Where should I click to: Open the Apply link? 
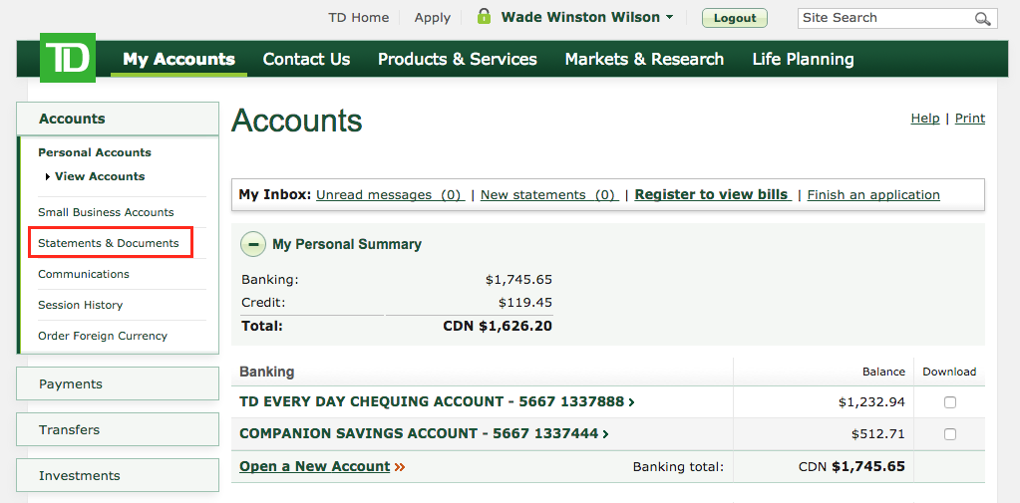pos(433,18)
